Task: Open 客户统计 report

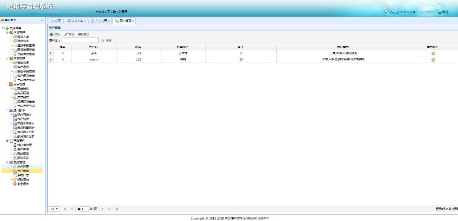Action: pos(23,119)
